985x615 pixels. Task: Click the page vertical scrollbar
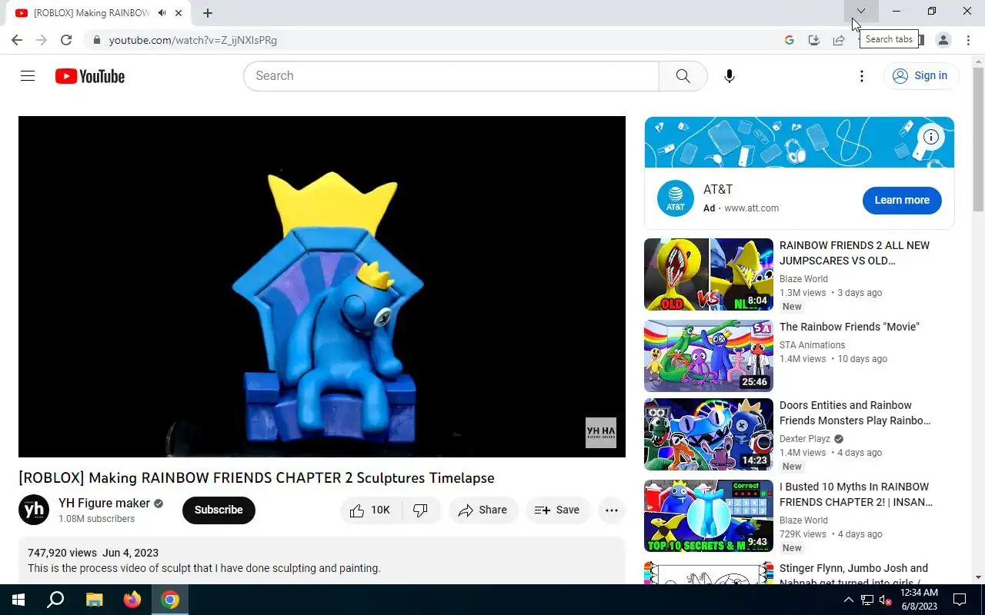978,138
